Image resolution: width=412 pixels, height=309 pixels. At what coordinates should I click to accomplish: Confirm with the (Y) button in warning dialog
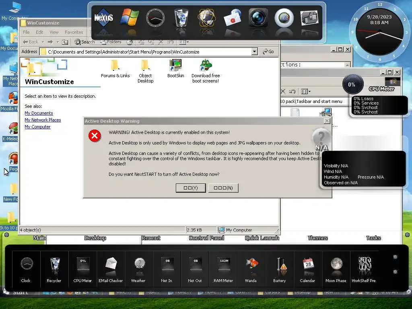point(191,188)
